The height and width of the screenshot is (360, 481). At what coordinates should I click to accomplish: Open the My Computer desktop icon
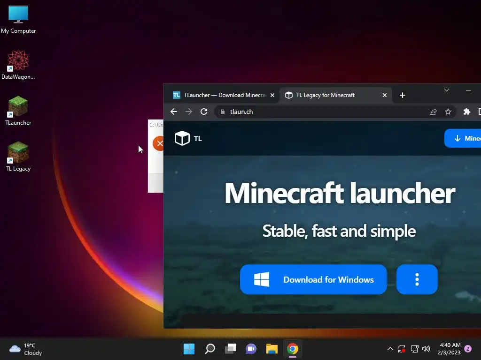point(18,19)
